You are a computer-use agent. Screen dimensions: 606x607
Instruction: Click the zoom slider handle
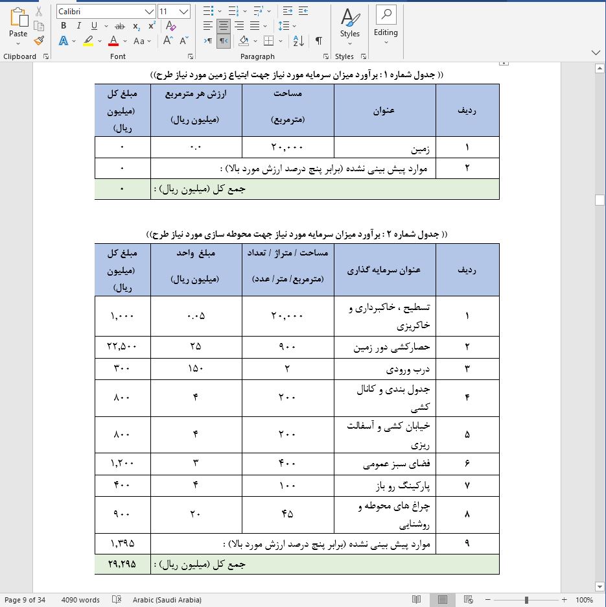pyautogui.click(x=526, y=600)
